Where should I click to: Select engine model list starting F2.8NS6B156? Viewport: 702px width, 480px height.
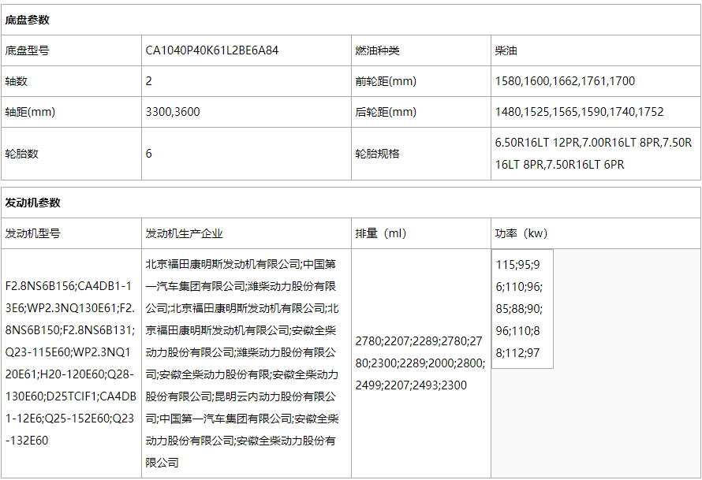[x=71, y=363]
